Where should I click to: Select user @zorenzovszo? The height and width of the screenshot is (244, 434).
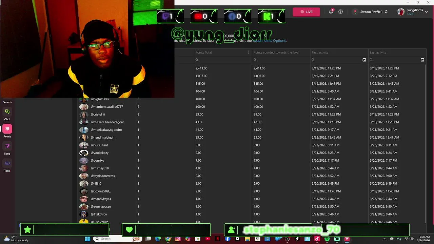[101, 207]
